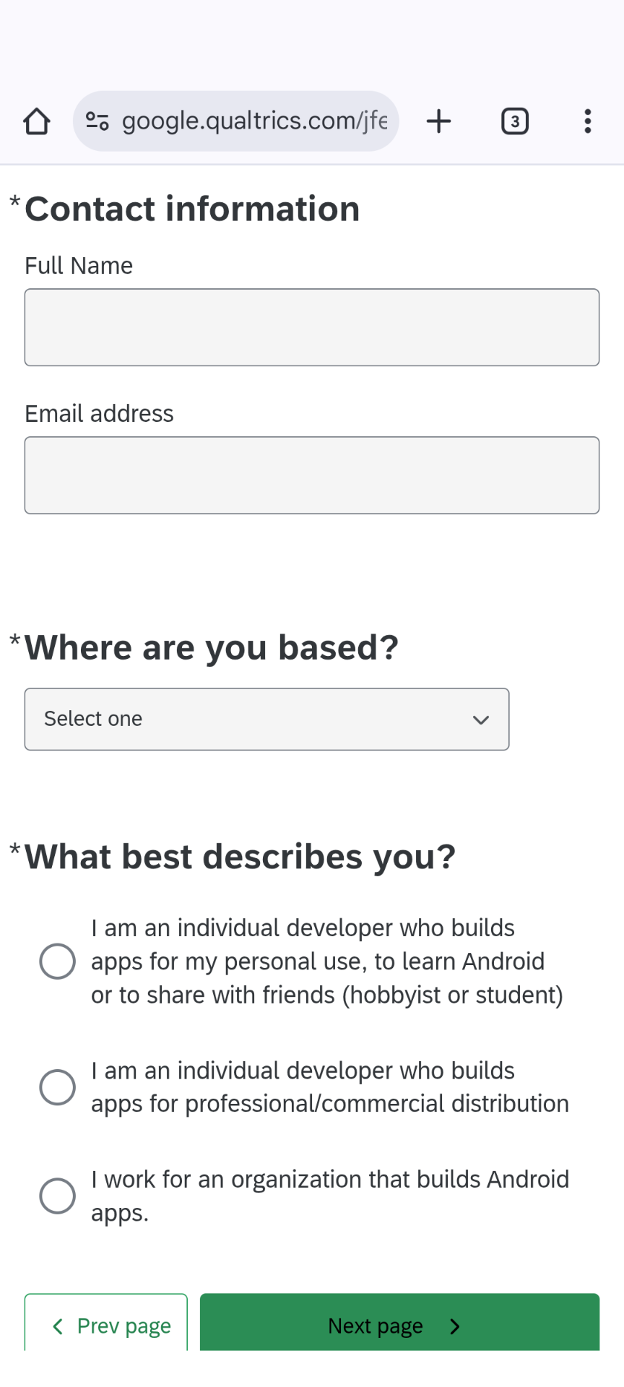
Task: Open the "Select one" location dropdown
Action: click(x=266, y=720)
